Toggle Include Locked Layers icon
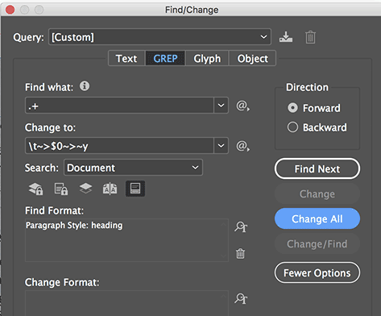This screenshot has width=381, height=316. pyautogui.click(x=36, y=189)
